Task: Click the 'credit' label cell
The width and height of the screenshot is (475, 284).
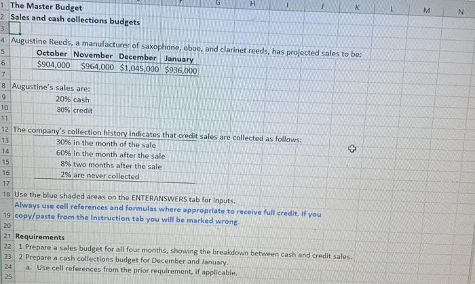Action: (83, 110)
